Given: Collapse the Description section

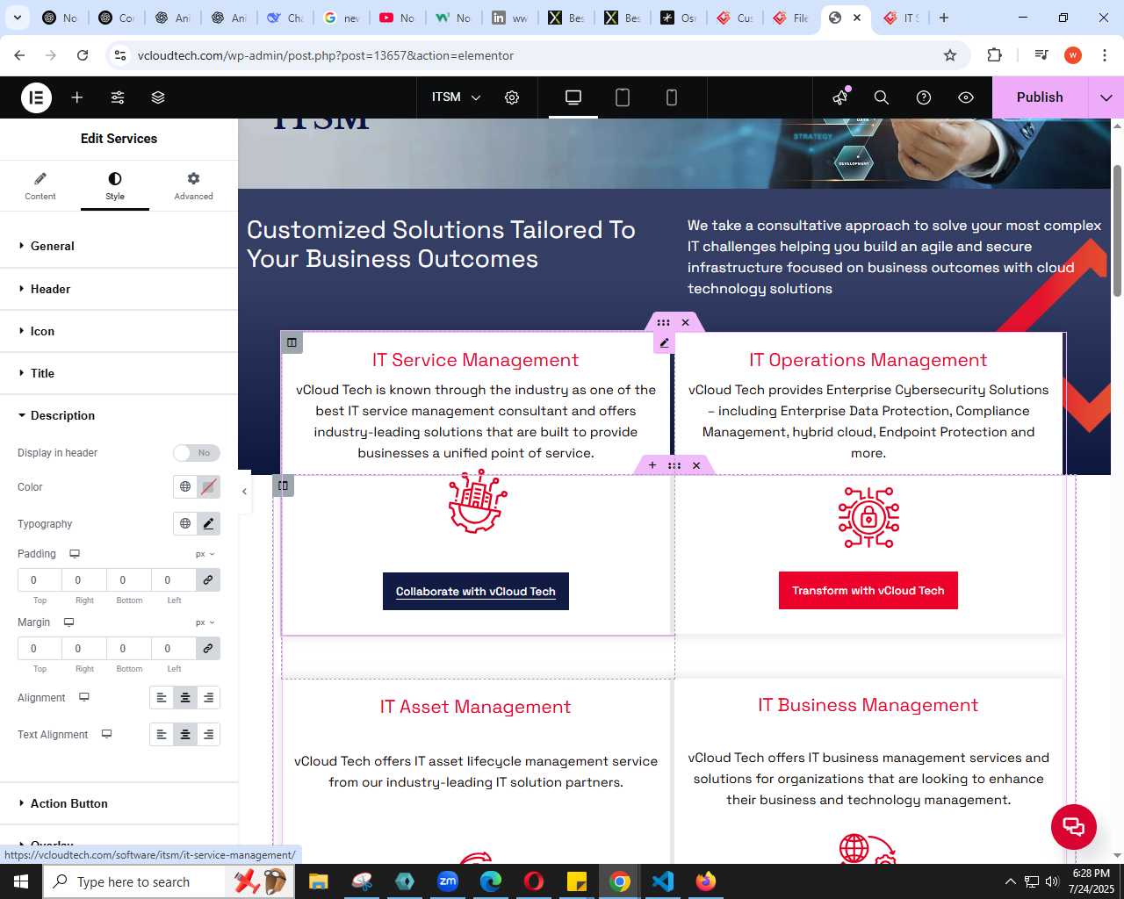Looking at the screenshot, I should coord(119,415).
